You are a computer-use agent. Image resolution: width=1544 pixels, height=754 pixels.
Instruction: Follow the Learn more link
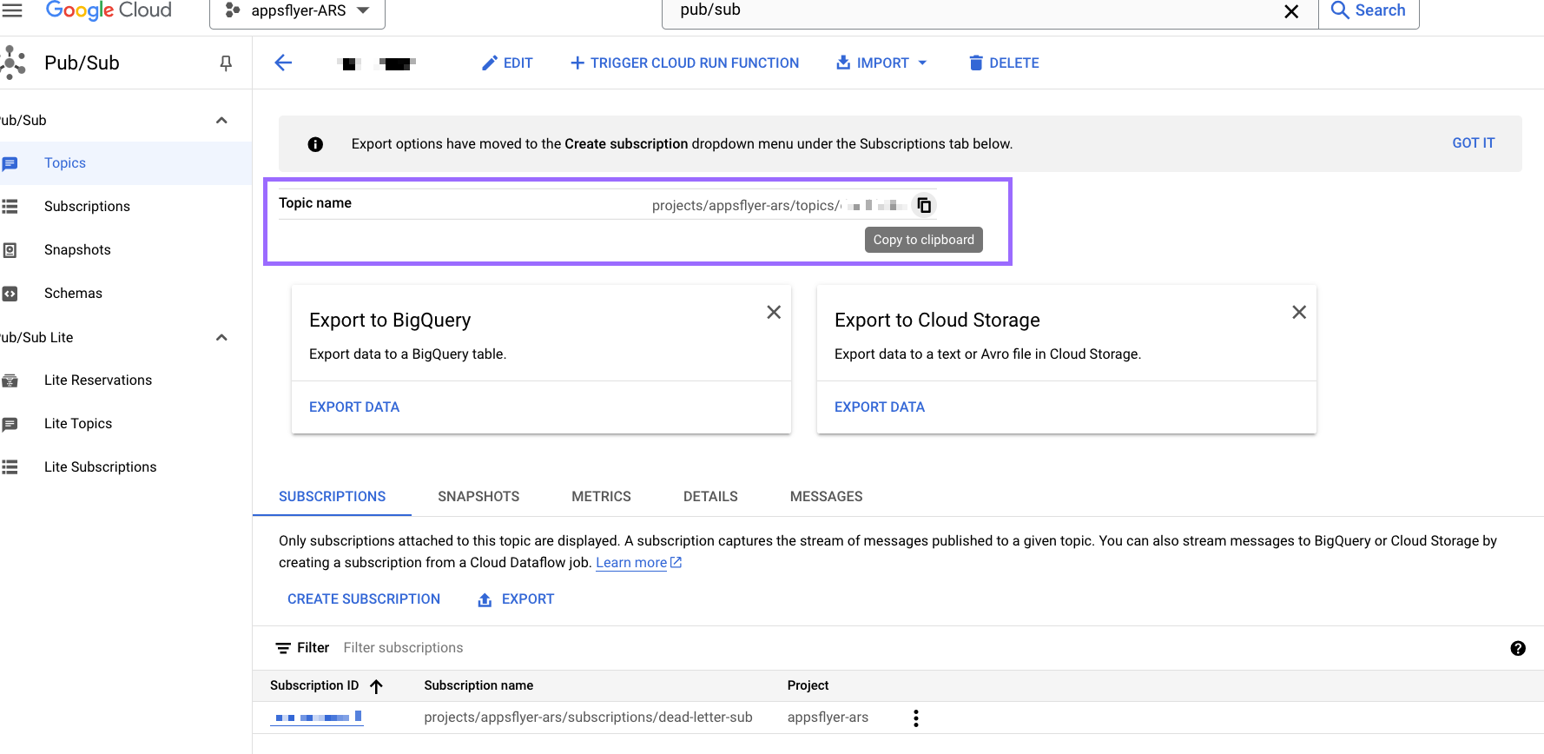(631, 562)
